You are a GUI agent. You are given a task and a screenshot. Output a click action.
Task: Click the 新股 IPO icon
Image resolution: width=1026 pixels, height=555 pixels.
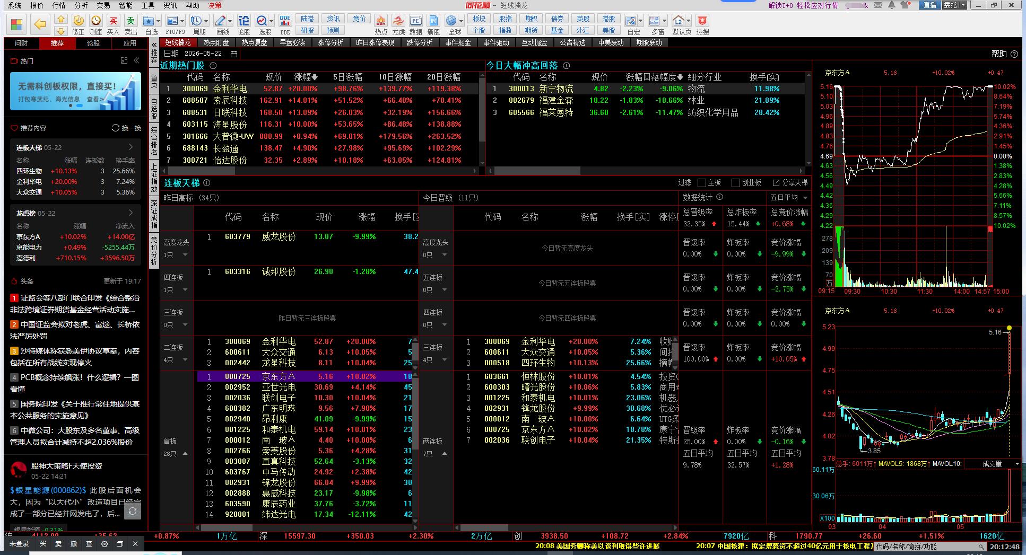pyautogui.click(x=433, y=21)
